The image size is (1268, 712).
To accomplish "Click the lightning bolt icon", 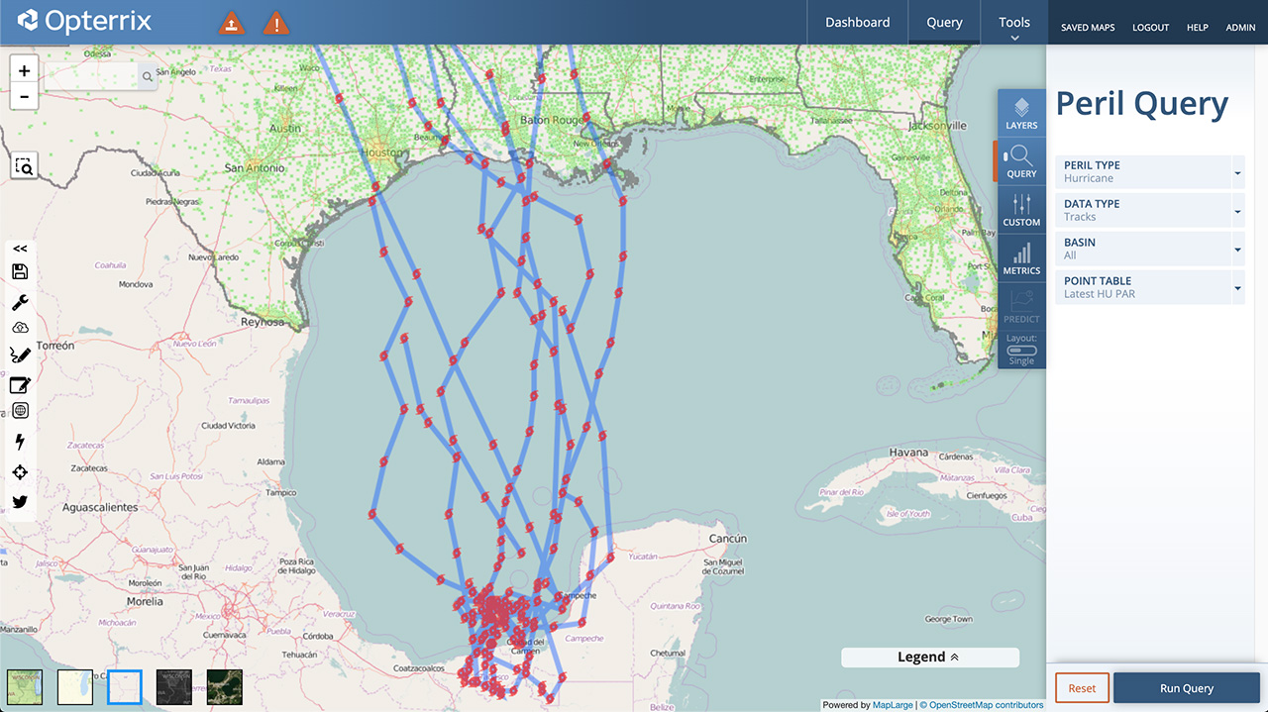I will click(20, 442).
